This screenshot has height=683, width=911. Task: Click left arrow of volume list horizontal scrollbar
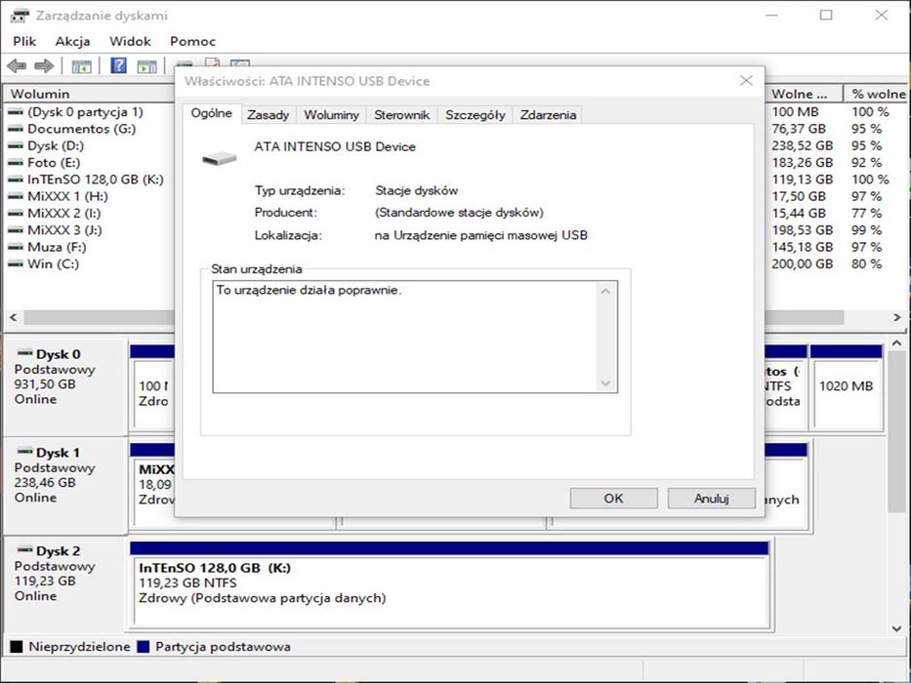(x=14, y=317)
